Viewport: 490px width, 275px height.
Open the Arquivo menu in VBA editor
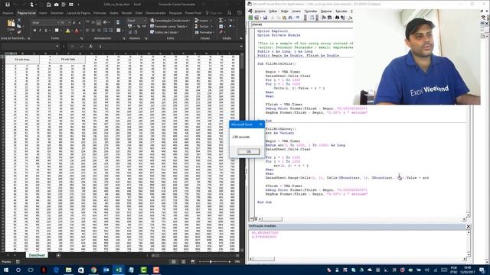tap(260, 11)
